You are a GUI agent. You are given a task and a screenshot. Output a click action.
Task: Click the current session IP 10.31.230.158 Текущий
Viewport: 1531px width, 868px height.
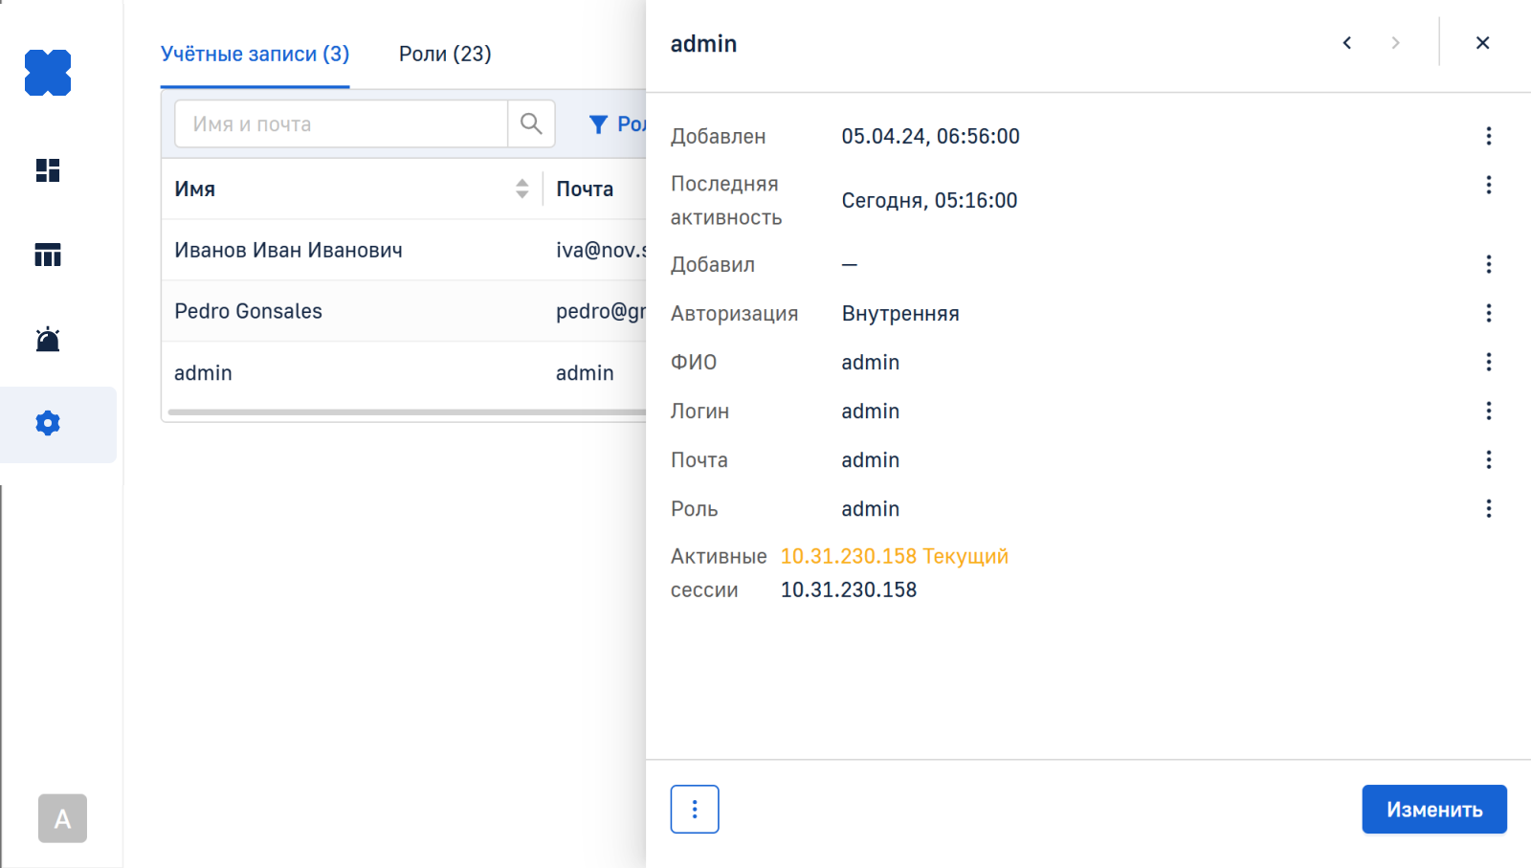[894, 556]
